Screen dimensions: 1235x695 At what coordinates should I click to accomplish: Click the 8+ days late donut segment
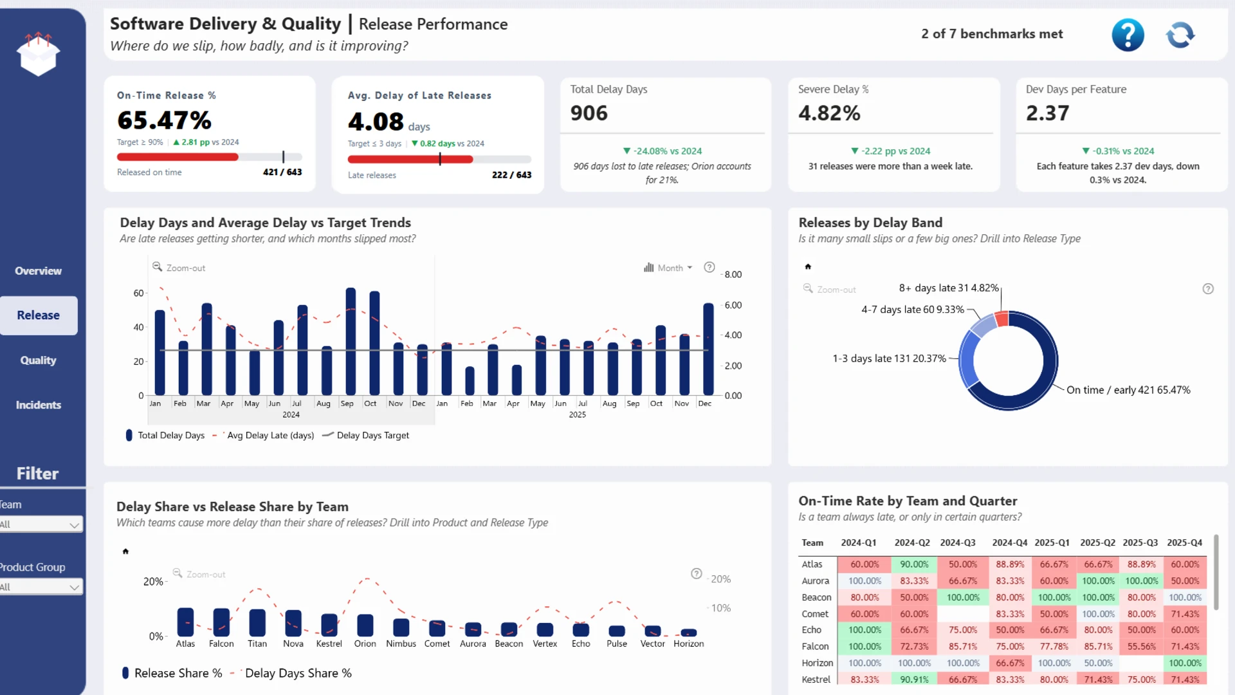1002,319
